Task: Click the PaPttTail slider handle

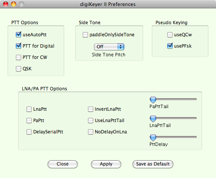Action: (153, 100)
